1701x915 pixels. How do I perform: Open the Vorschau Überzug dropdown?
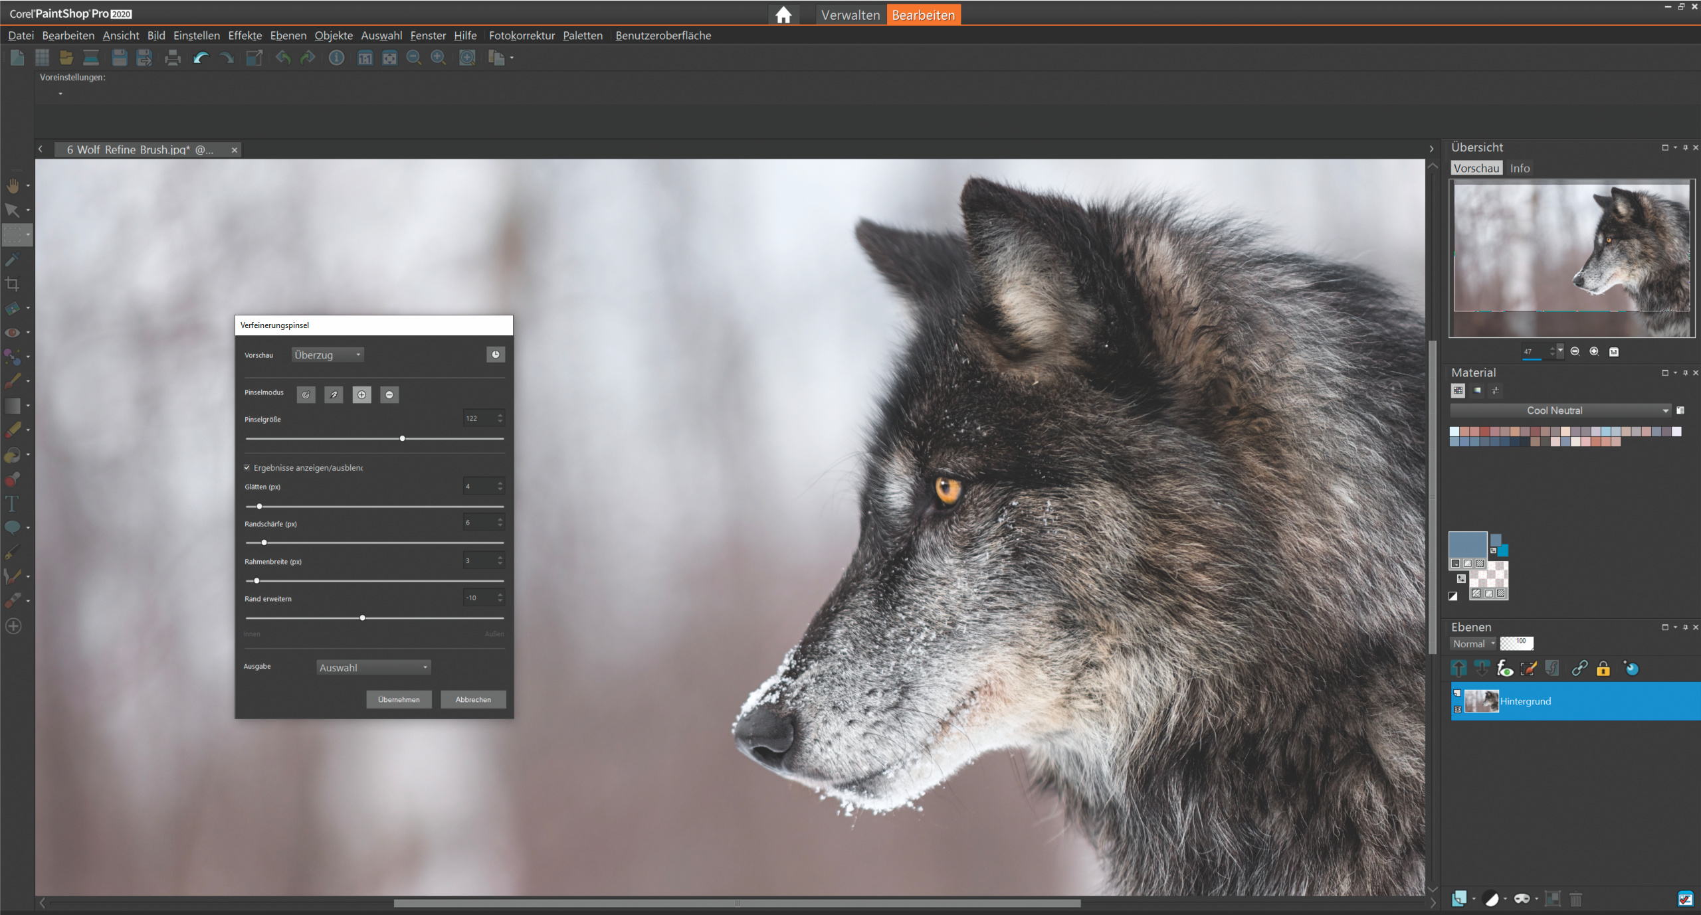[328, 355]
